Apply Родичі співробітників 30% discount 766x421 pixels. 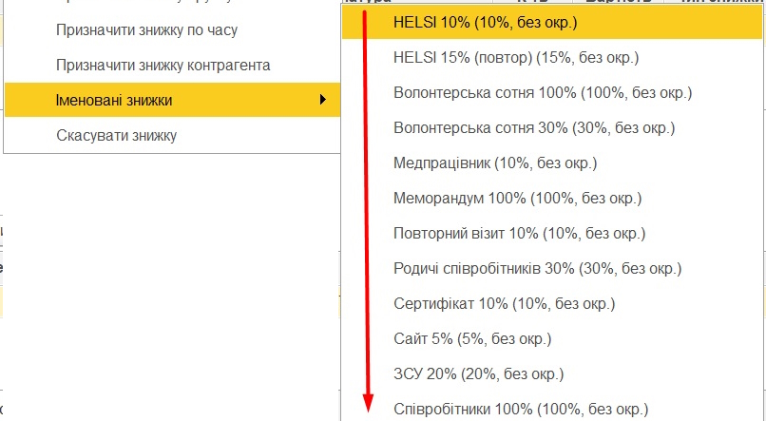(x=537, y=269)
